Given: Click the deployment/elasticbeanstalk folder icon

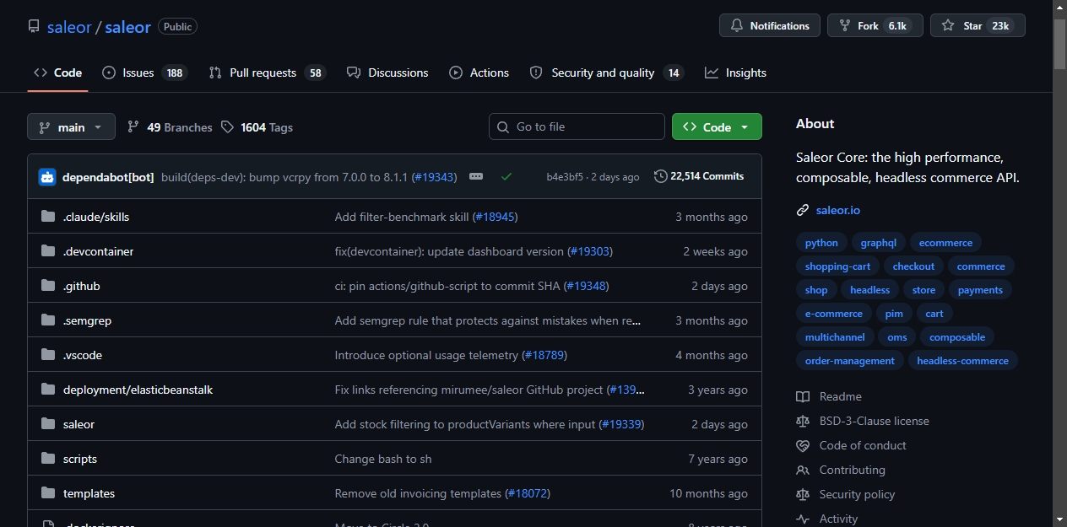Looking at the screenshot, I should click(48, 390).
